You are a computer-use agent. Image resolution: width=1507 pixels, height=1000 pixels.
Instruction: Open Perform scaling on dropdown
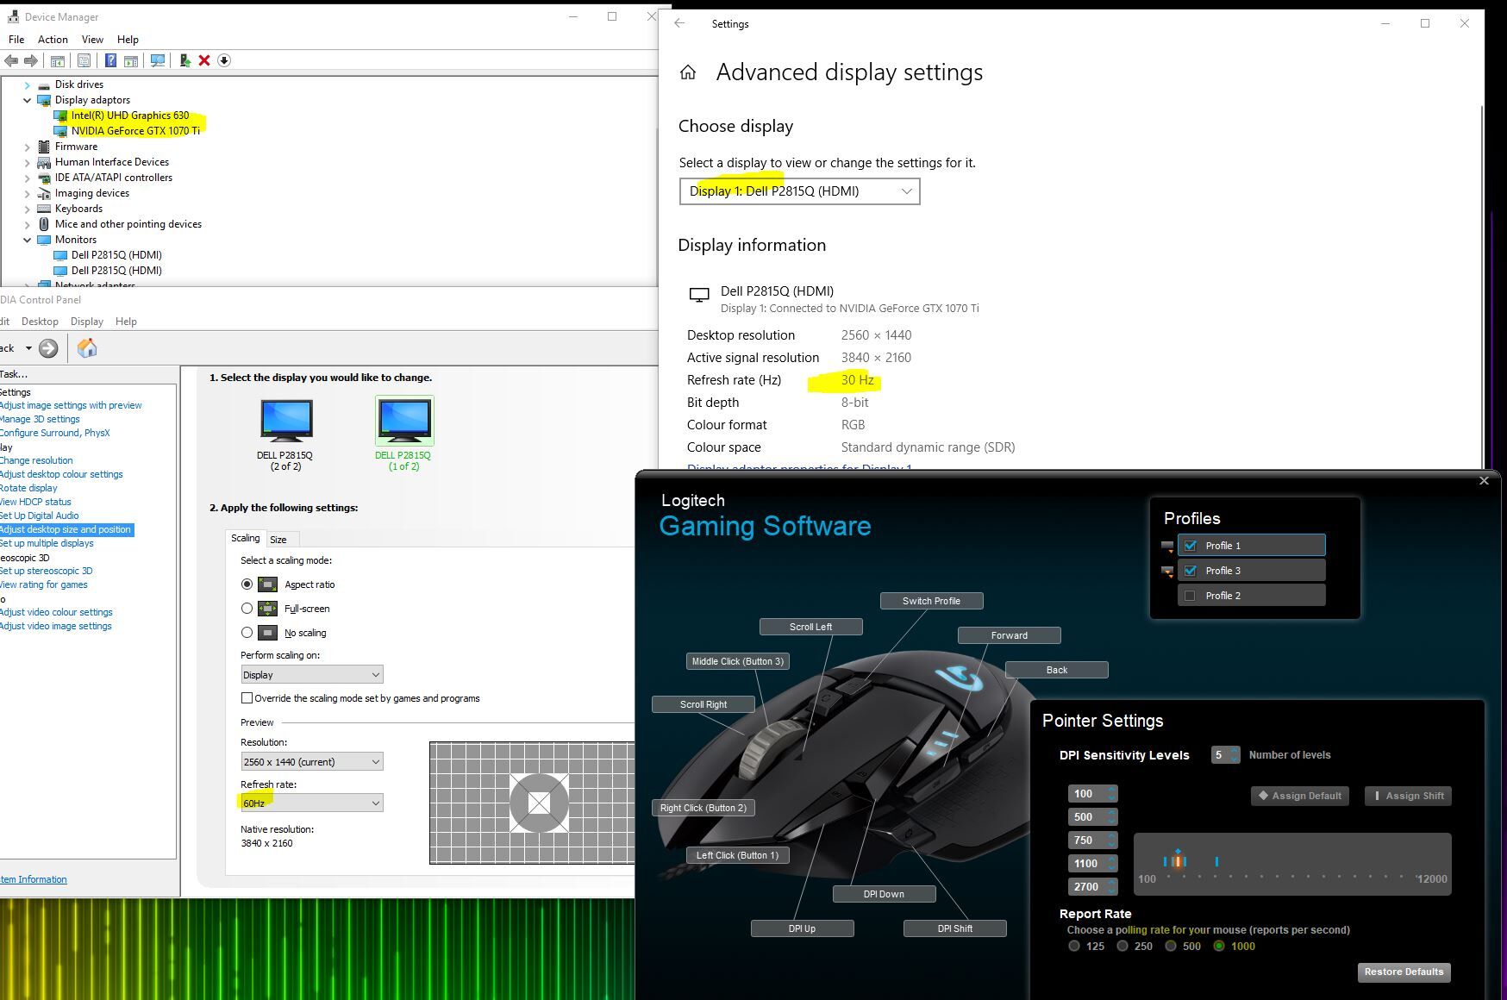click(312, 675)
